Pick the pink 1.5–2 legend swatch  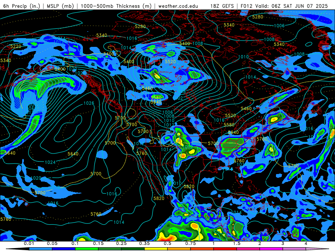click(248, 249)
